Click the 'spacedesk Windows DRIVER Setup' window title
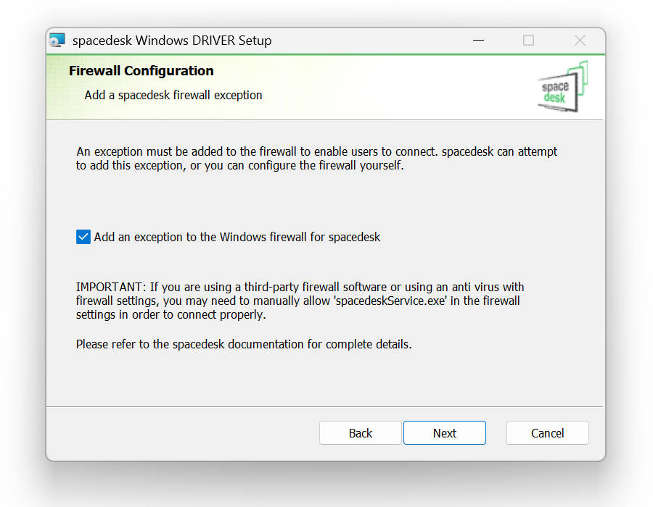 172,41
